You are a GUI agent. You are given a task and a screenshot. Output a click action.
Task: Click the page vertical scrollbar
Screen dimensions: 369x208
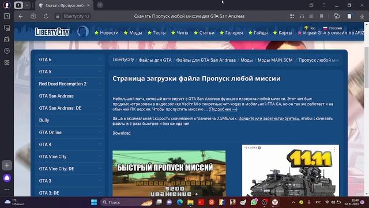tap(367, 67)
